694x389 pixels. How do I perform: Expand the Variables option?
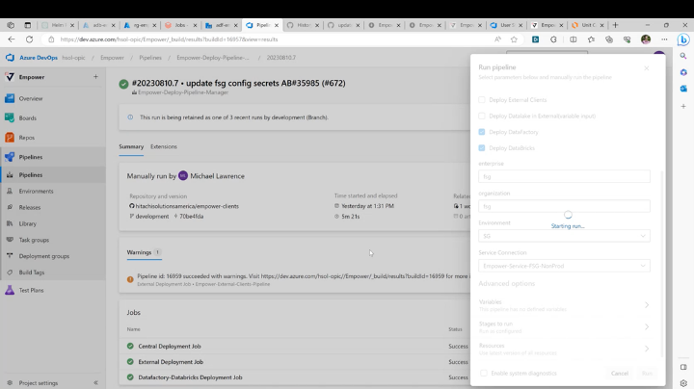point(564,305)
